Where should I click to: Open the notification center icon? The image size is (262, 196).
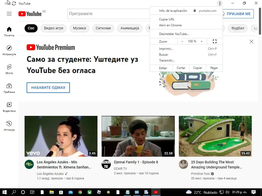click(254, 192)
